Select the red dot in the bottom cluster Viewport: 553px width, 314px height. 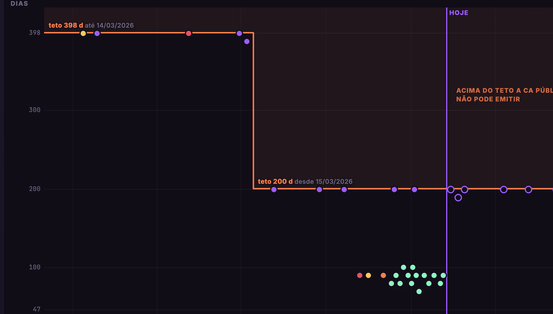(x=360, y=275)
